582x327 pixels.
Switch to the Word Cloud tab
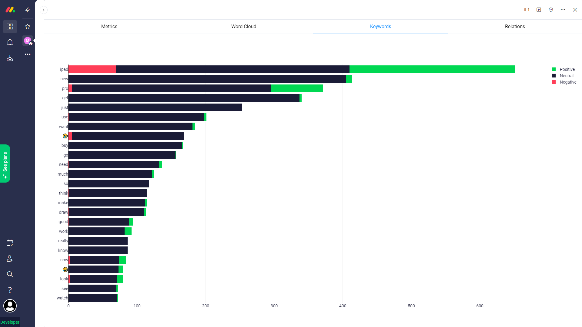pos(244,27)
